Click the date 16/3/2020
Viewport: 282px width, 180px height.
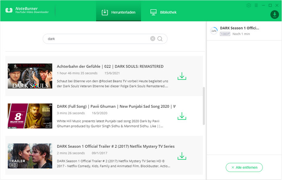(100, 113)
